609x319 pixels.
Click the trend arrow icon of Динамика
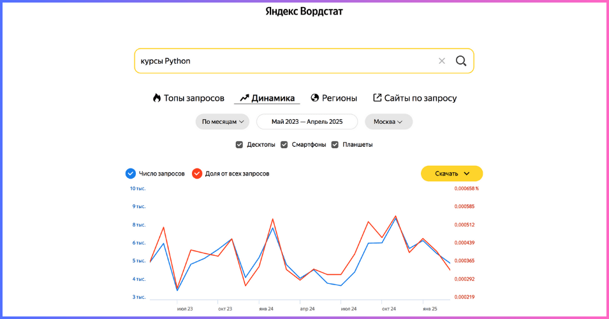tap(244, 98)
